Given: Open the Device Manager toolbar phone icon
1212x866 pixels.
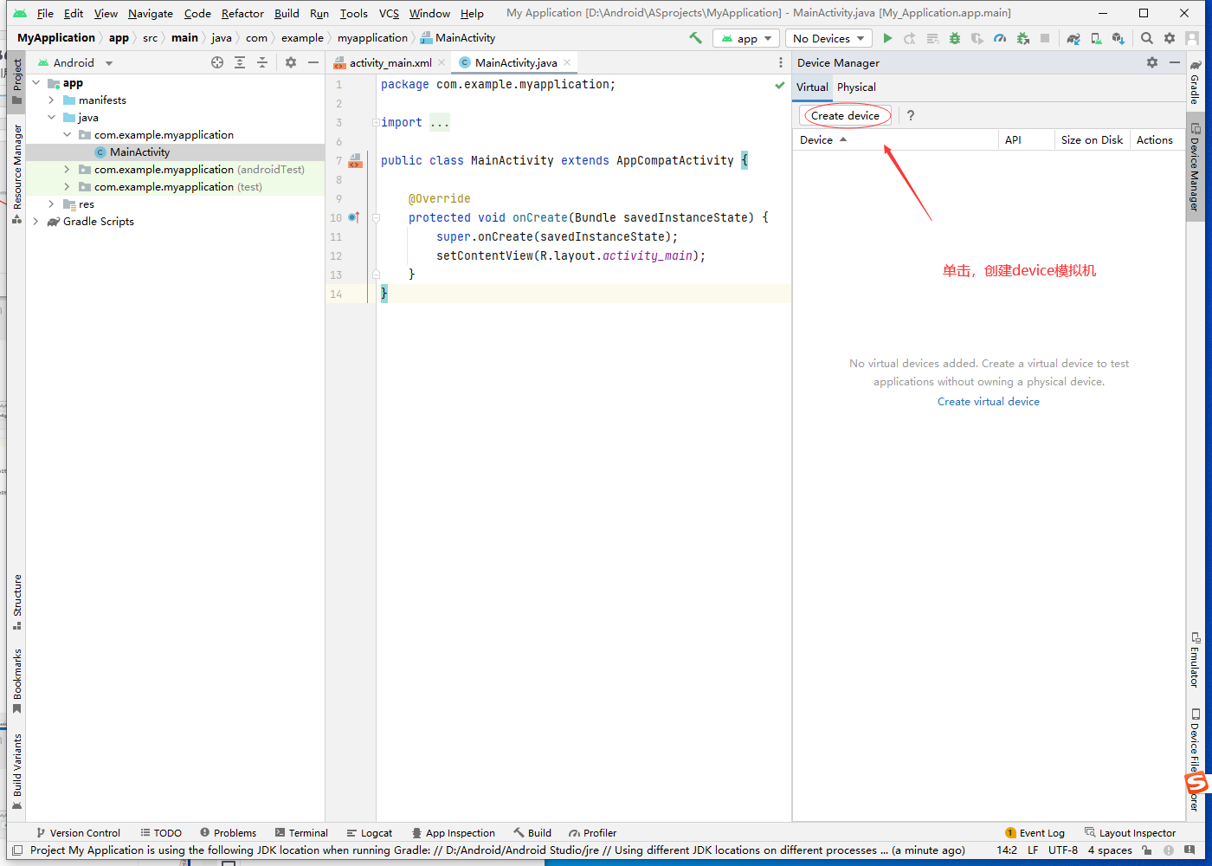Looking at the screenshot, I should 1096,38.
